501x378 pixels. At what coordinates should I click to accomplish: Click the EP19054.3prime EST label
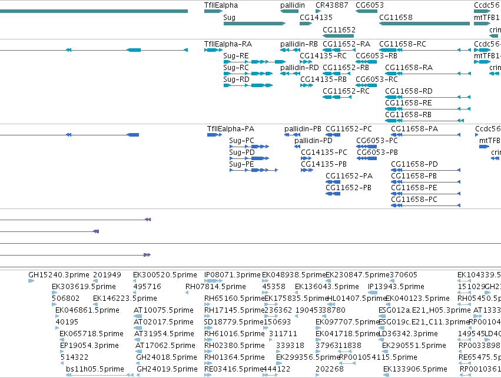point(89,346)
